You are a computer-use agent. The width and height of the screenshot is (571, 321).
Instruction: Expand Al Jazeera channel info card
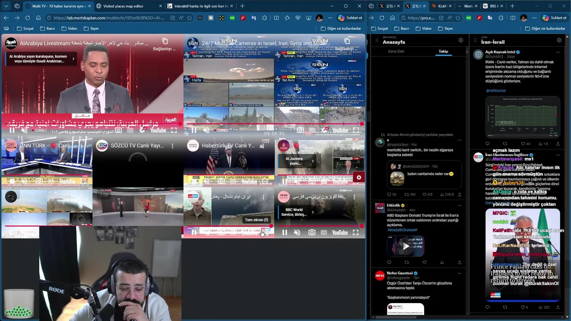[313, 161]
